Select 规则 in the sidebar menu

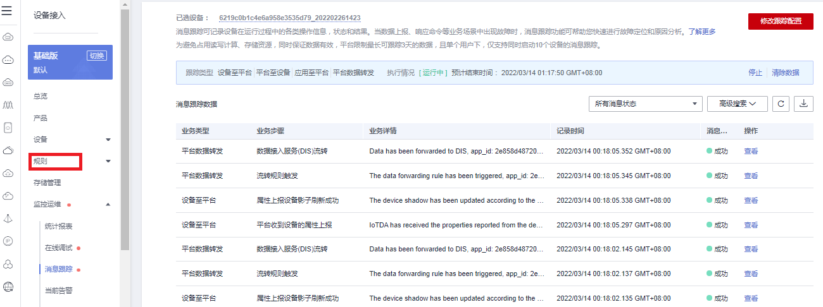(x=41, y=161)
